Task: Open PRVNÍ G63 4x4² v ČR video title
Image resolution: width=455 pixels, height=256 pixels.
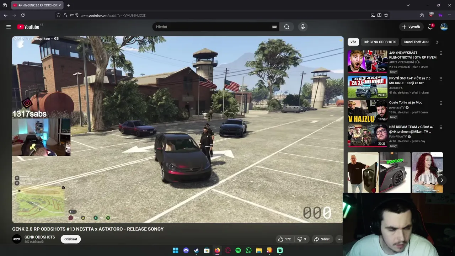Action: (410, 80)
